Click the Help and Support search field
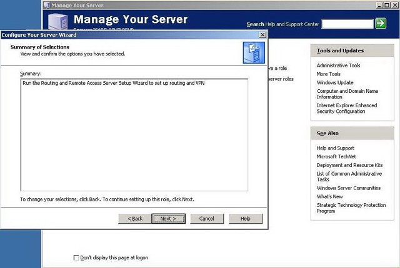Viewport: 400px width, 268px height. pyautogui.click(x=347, y=24)
